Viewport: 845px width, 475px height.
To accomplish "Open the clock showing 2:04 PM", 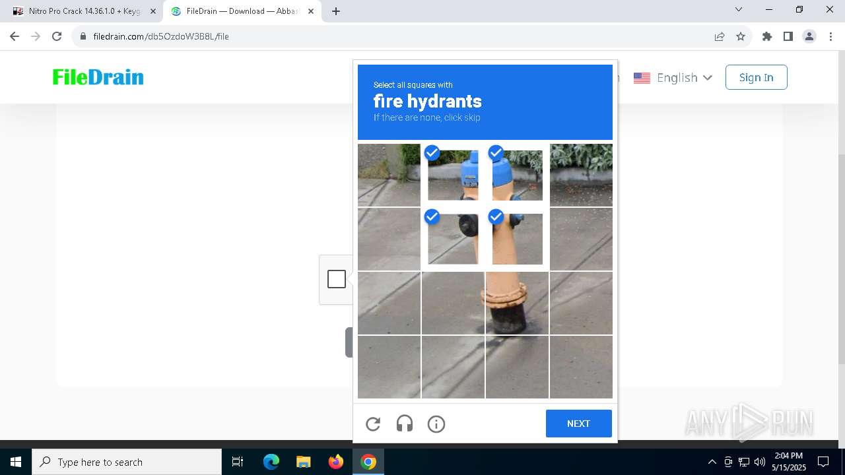I will coord(789,462).
